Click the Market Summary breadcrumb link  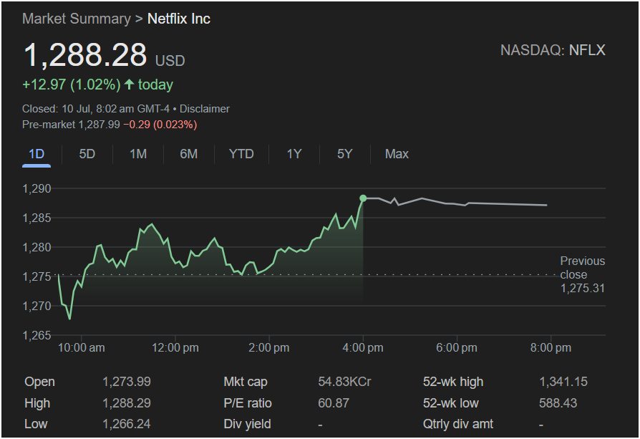[77, 19]
